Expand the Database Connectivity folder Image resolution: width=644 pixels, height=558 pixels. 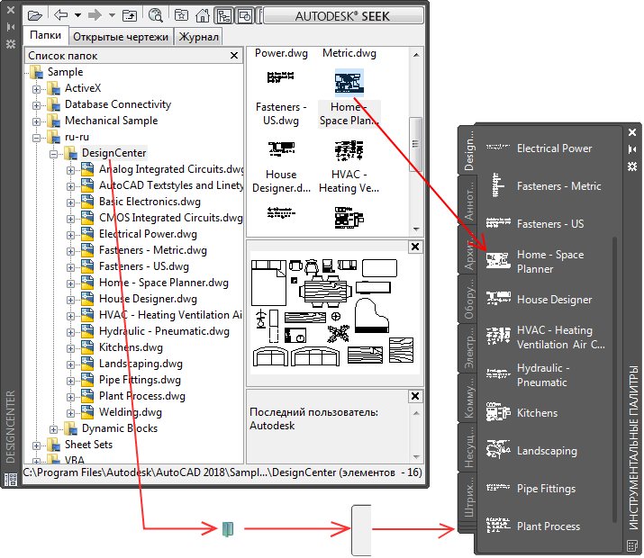(x=37, y=105)
